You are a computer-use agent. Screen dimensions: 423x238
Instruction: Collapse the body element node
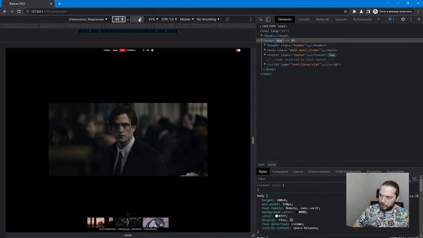point(262,40)
